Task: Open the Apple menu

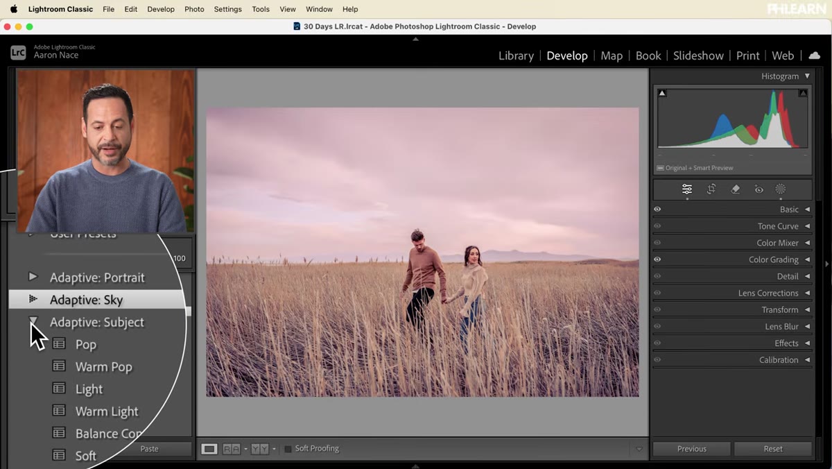Action: click(x=13, y=9)
